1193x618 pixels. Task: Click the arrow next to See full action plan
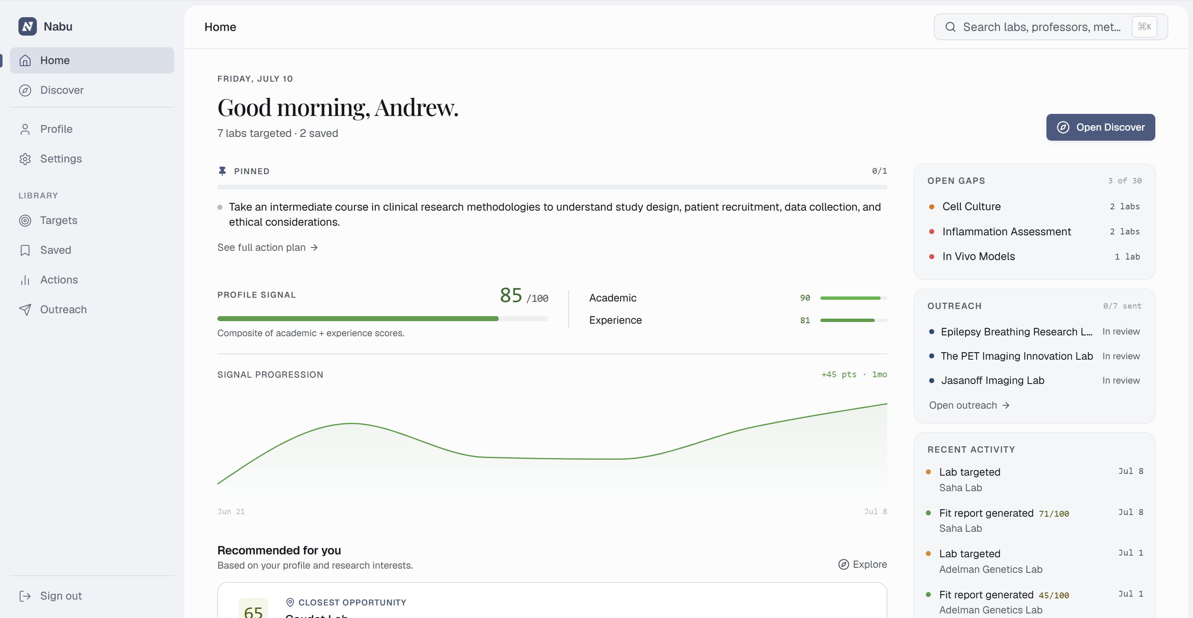(314, 248)
